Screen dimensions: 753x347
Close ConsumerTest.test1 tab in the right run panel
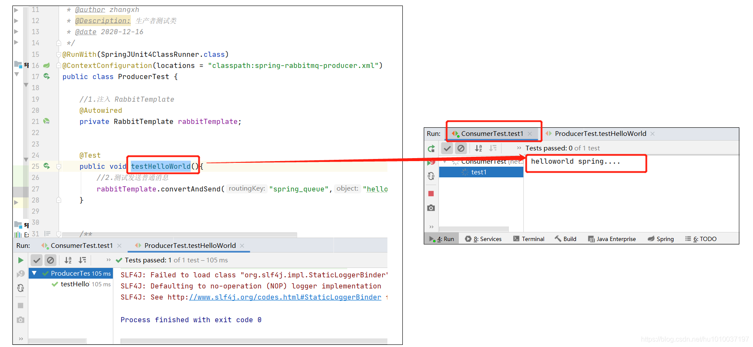[530, 134]
